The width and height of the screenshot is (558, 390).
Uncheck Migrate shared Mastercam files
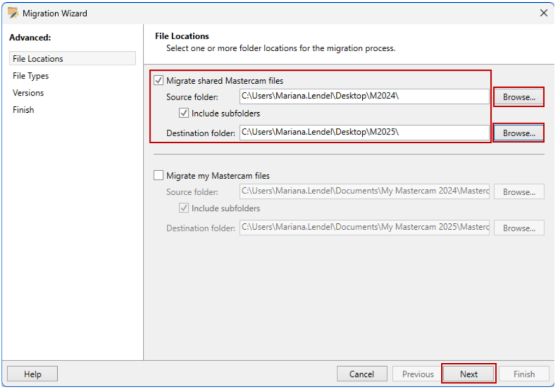tap(159, 81)
